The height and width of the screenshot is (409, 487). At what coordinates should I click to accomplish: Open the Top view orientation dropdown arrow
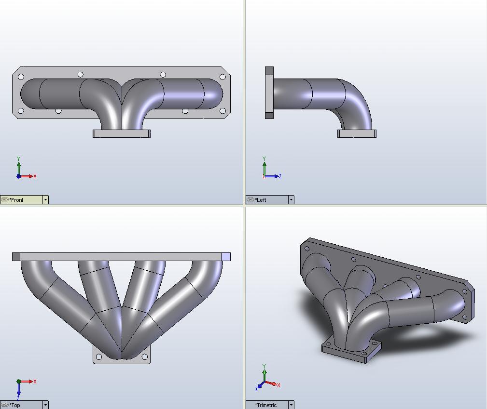coord(45,405)
